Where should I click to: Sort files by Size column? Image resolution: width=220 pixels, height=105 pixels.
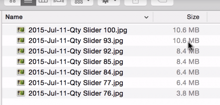click(193, 17)
